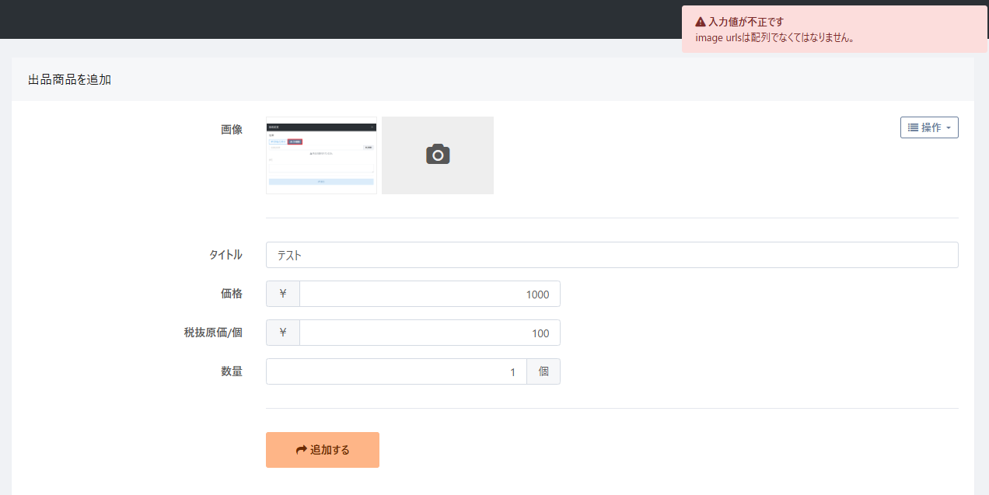Click the 価格 input showing 1000
Viewport: 989px width, 495px height.
point(429,294)
